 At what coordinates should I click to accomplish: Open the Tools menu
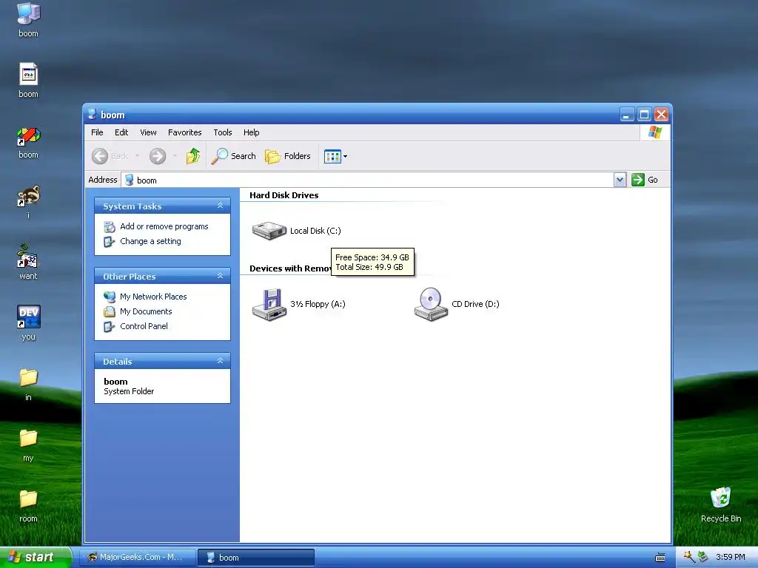223,132
